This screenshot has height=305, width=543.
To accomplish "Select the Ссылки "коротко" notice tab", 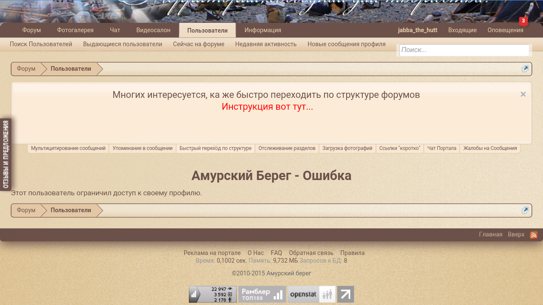I will [400, 148].
